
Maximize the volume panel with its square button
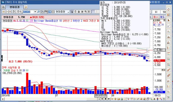(x=163, y=70)
